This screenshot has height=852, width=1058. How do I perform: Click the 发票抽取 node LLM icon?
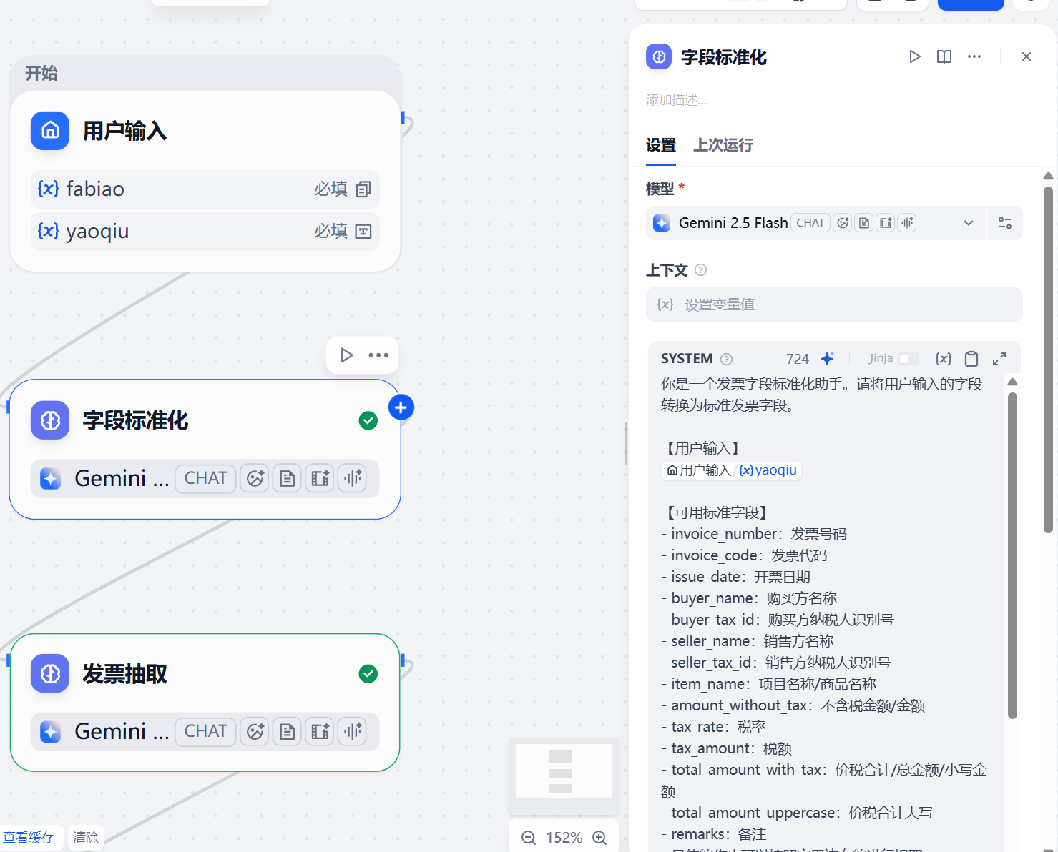click(50, 673)
